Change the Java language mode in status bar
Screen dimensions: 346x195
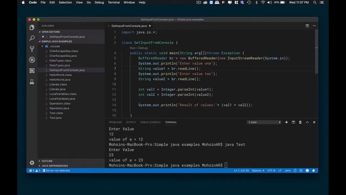tap(288, 171)
